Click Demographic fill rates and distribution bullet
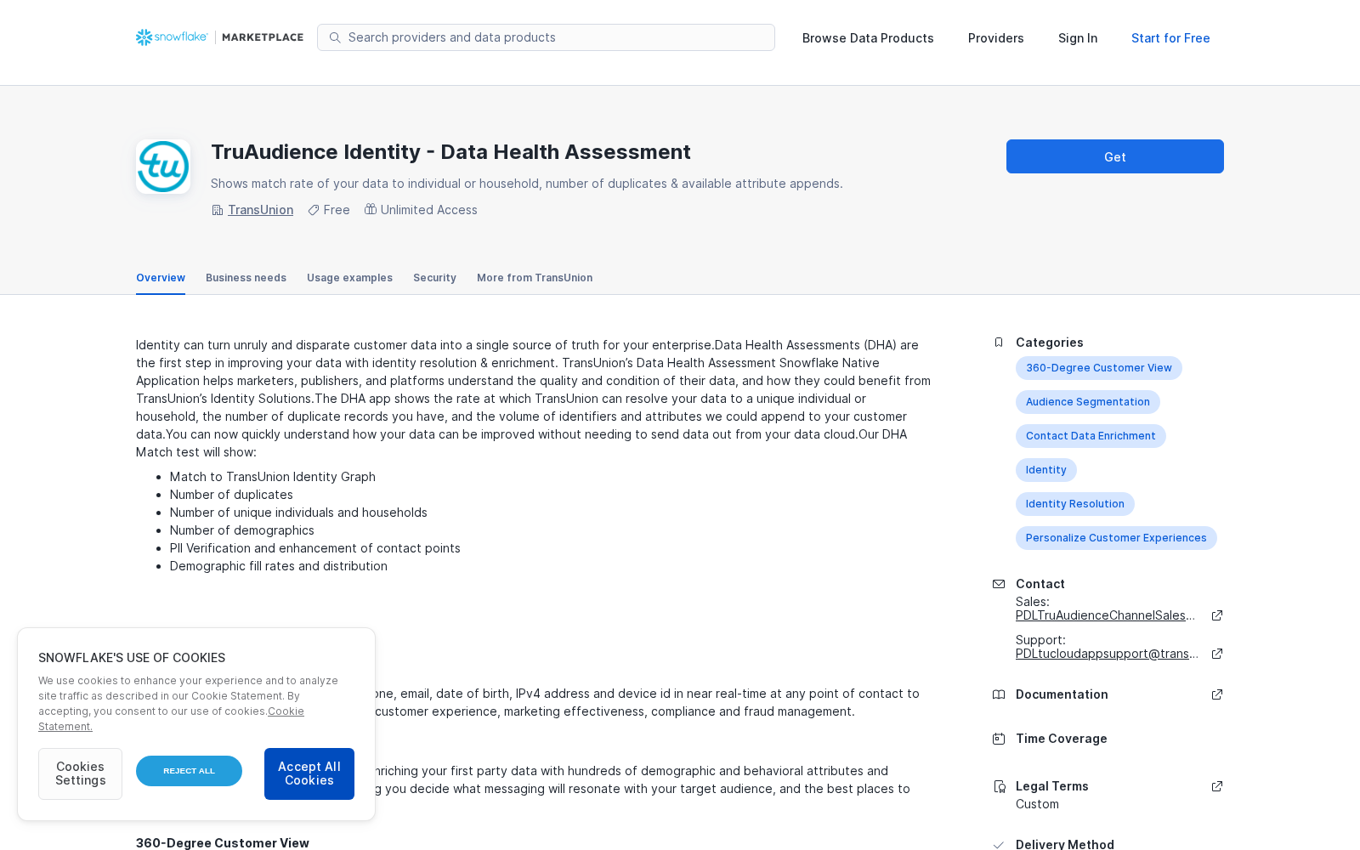Image resolution: width=1360 pixels, height=850 pixels. (279, 566)
